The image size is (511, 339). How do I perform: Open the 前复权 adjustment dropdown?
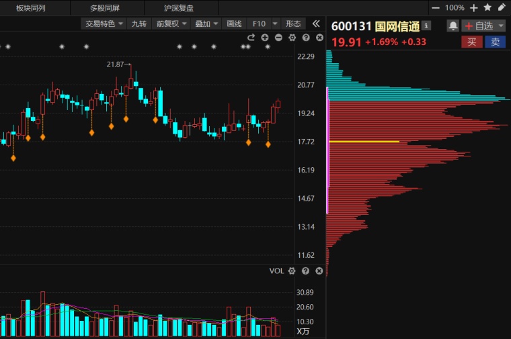point(171,23)
